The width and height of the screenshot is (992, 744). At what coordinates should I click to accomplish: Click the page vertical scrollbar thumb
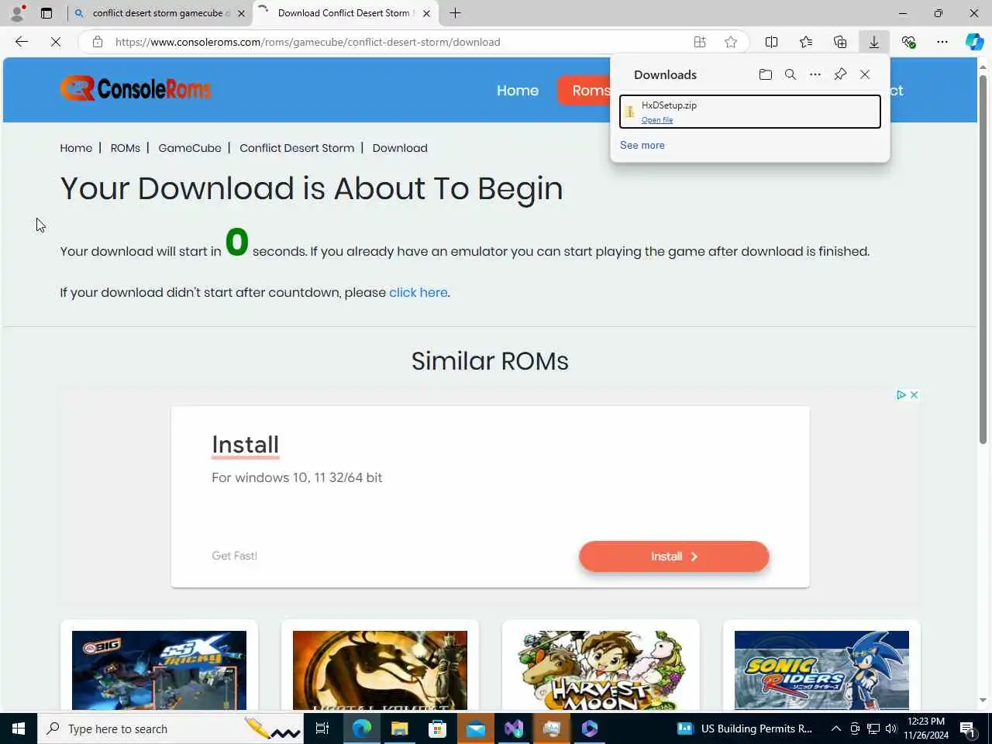(x=983, y=260)
